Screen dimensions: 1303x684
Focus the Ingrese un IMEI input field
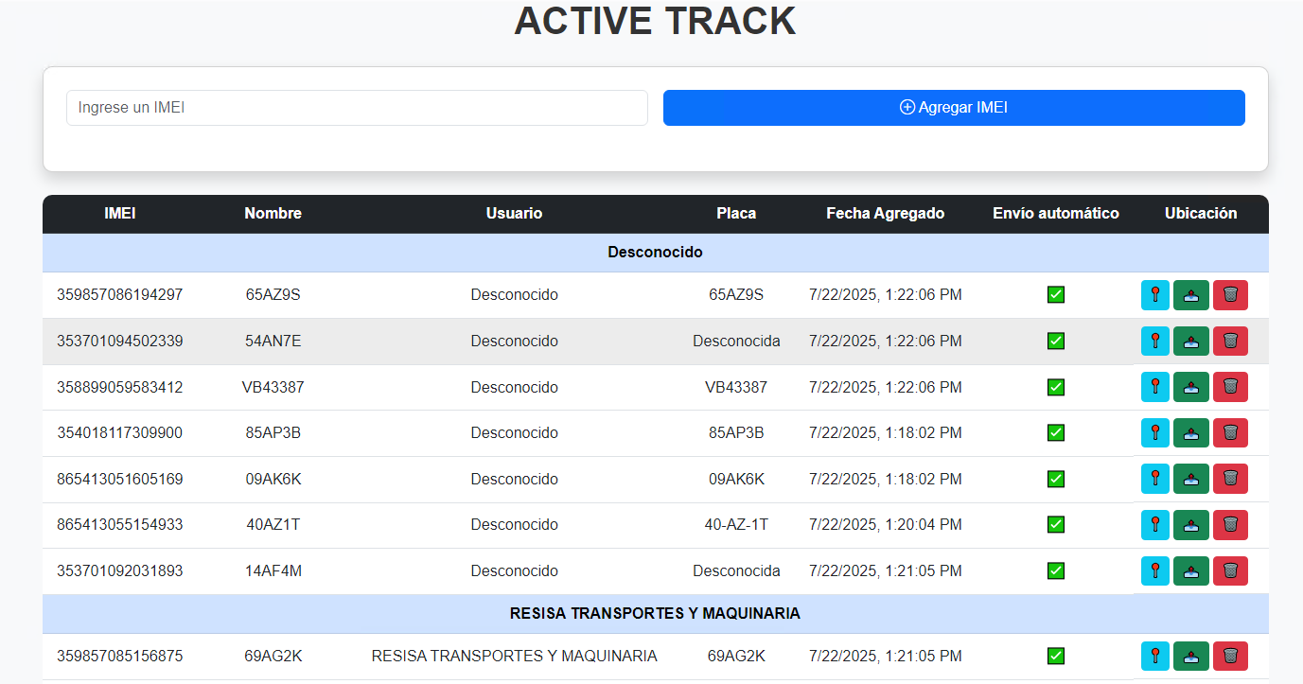(357, 108)
